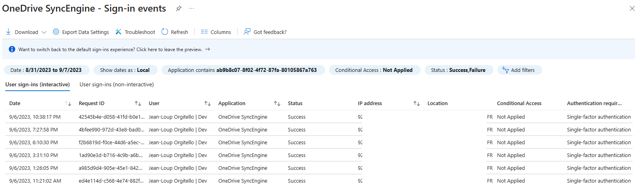
Task: Select the User sign-ins (interactive) tab
Action: (x=38, y=84)
